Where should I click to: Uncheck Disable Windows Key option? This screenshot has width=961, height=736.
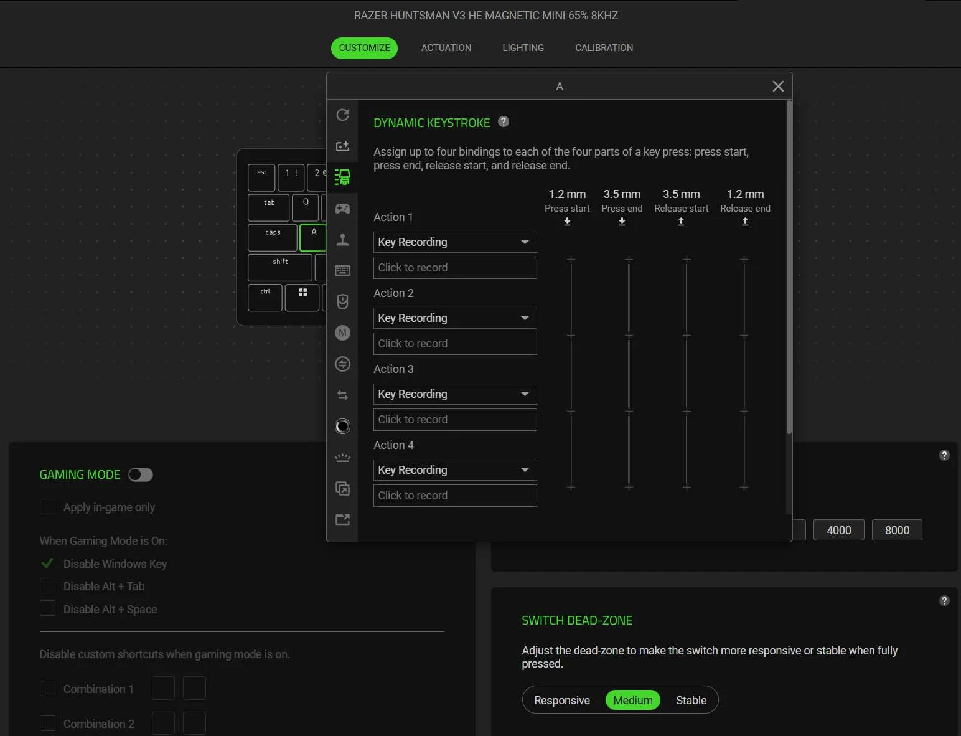47,564
